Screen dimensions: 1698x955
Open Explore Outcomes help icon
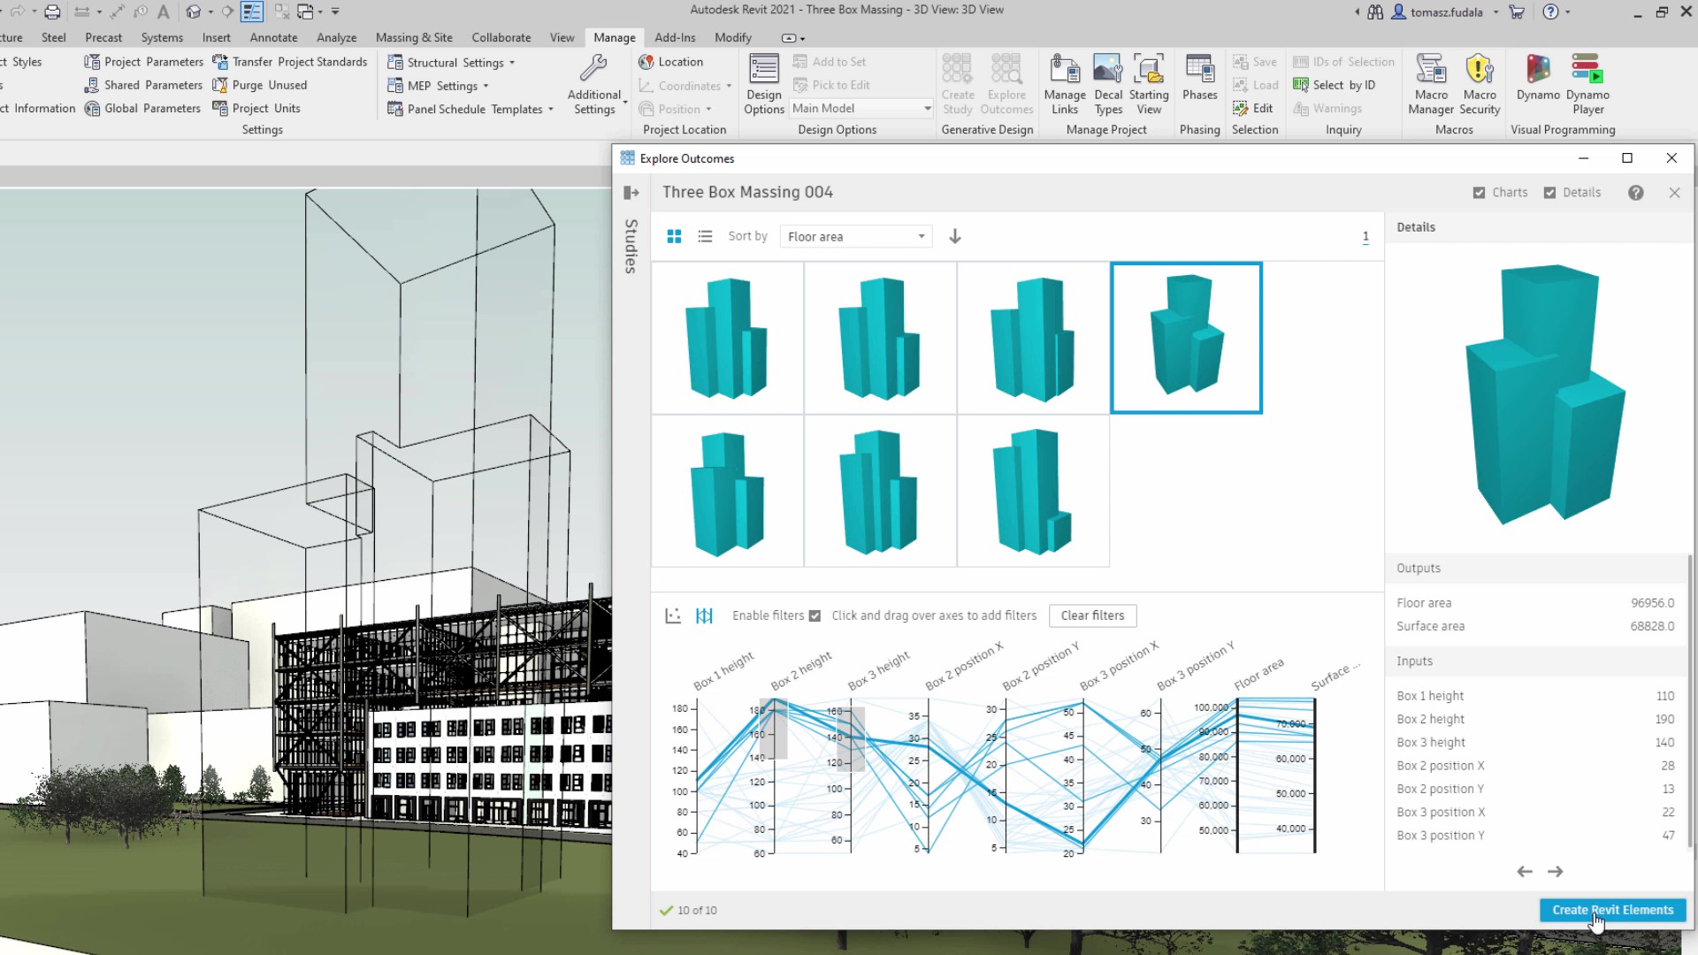pyautogui.click(x=1635, y=193)
